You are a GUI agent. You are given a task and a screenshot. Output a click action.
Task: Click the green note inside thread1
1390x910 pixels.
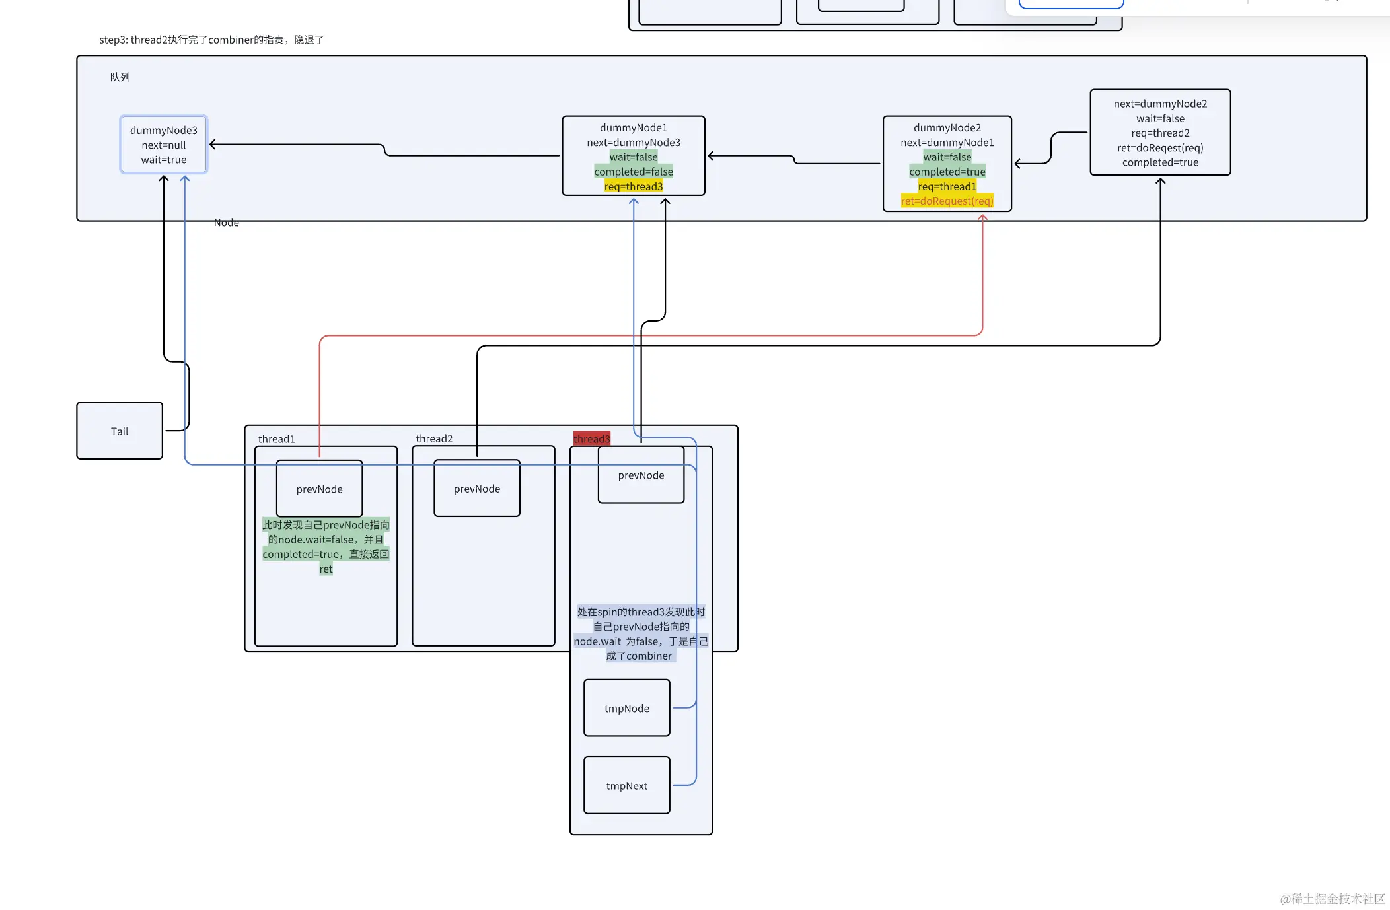(x=326, y=546)
